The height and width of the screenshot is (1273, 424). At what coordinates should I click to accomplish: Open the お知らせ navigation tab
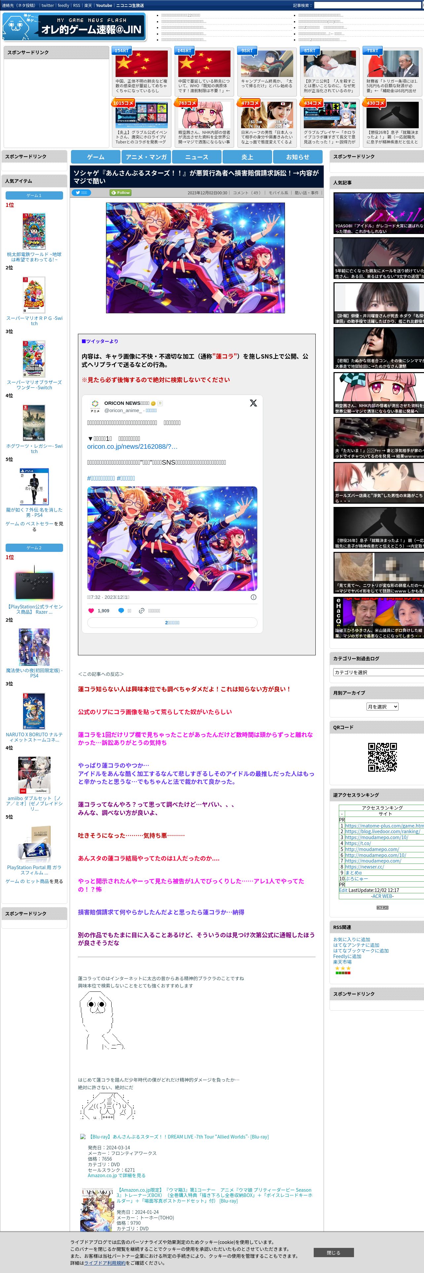point(298,157)
